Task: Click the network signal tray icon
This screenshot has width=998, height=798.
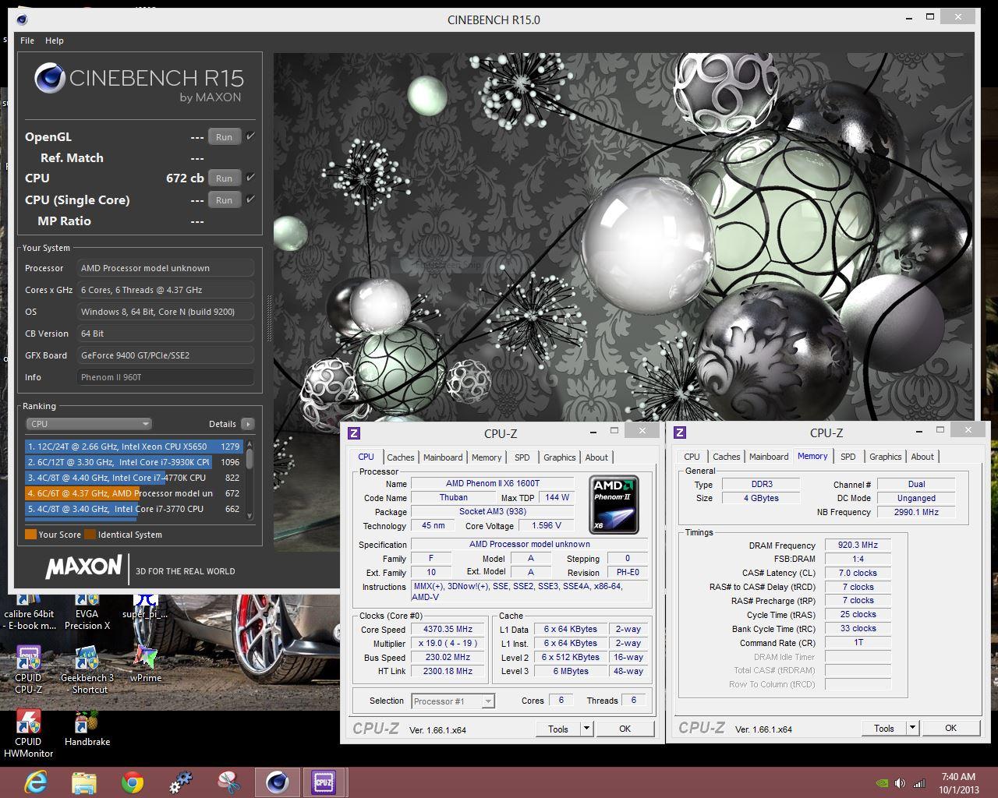Action: (920, 783)
